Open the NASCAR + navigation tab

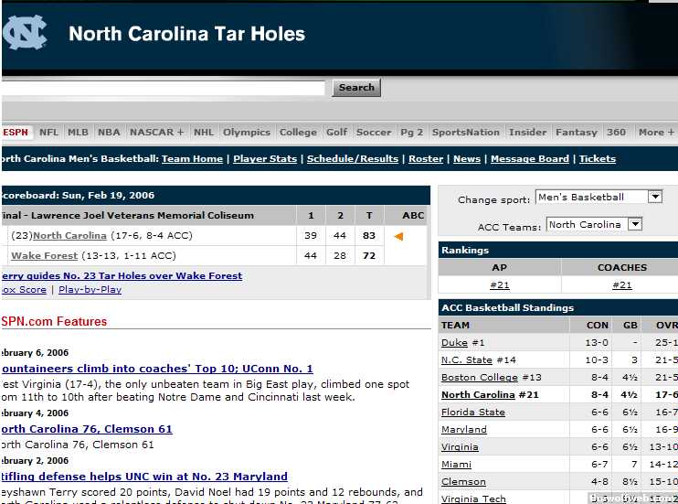click(156, 132)
